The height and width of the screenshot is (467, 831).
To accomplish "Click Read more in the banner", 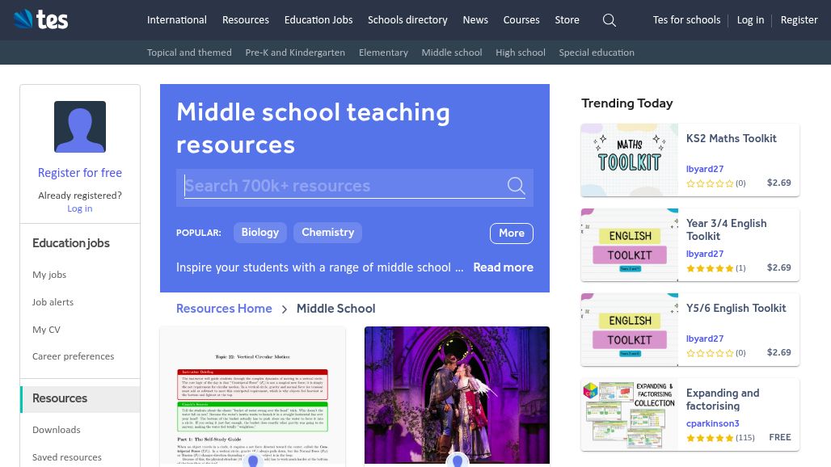I will 503,267.
